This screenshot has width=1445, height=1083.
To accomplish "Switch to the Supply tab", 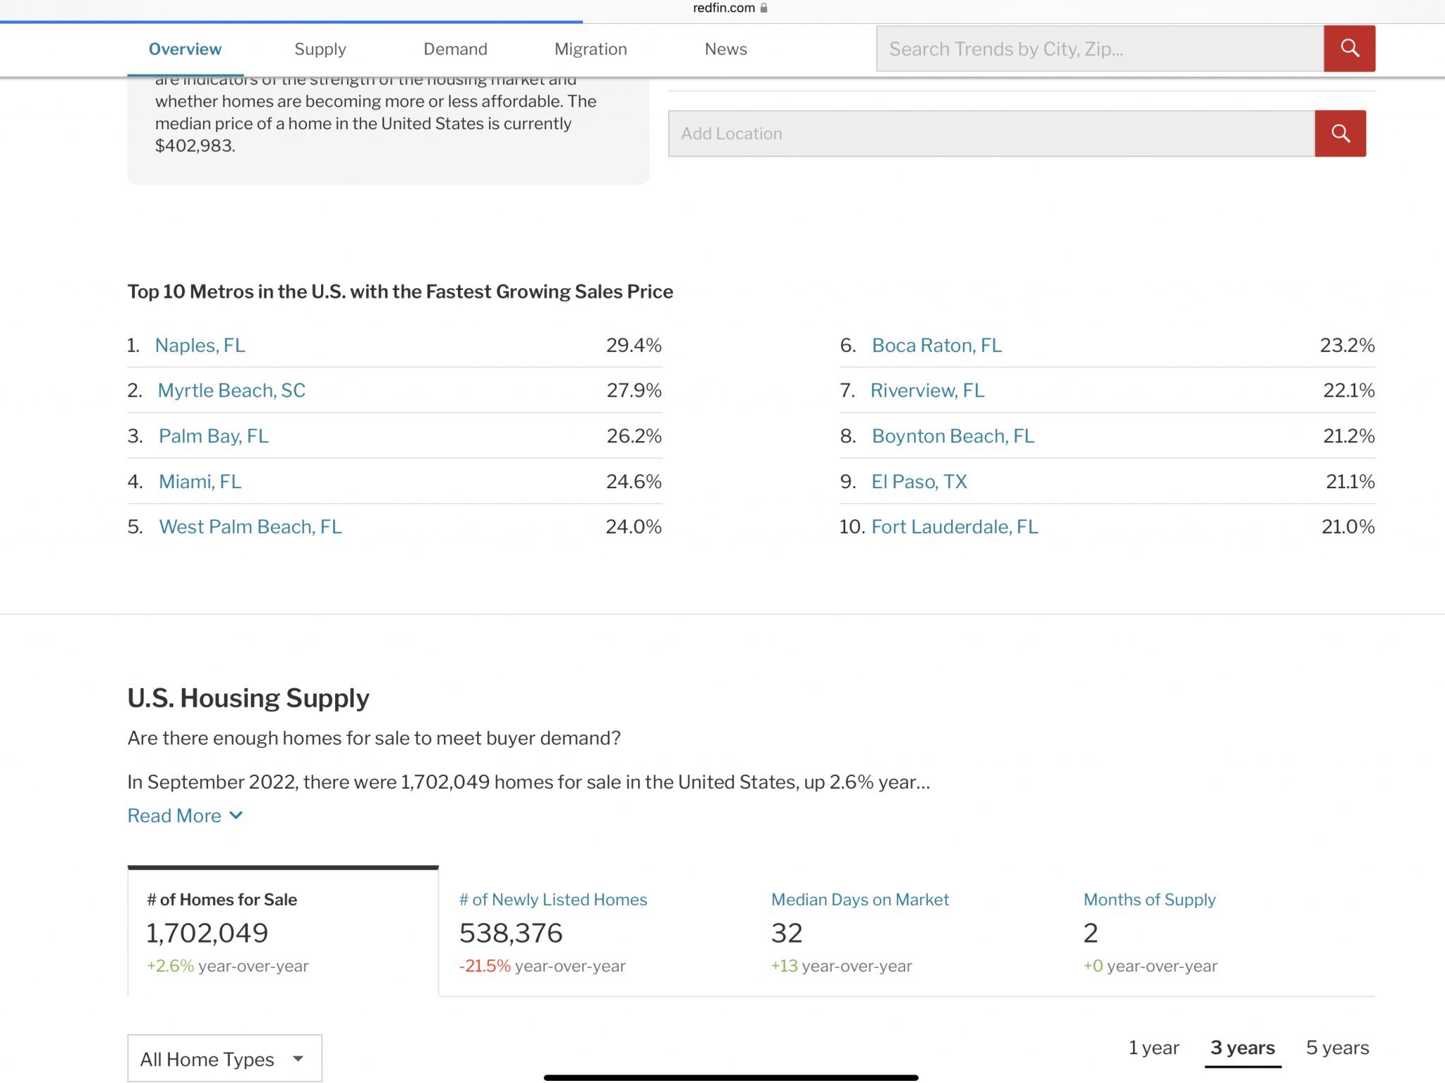I will pyautogui.click(x=320, y=49).
